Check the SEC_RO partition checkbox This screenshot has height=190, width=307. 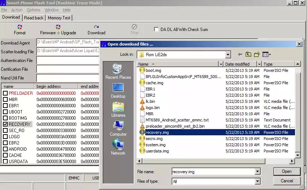coord(5,130)
